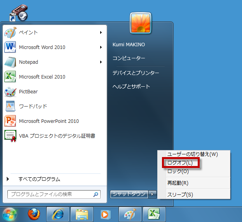The width and height of the screenshot is (242, 222).
Task: Launch Microsoft Excel 2010 icon in Start menu
Action: pos(10,77)
